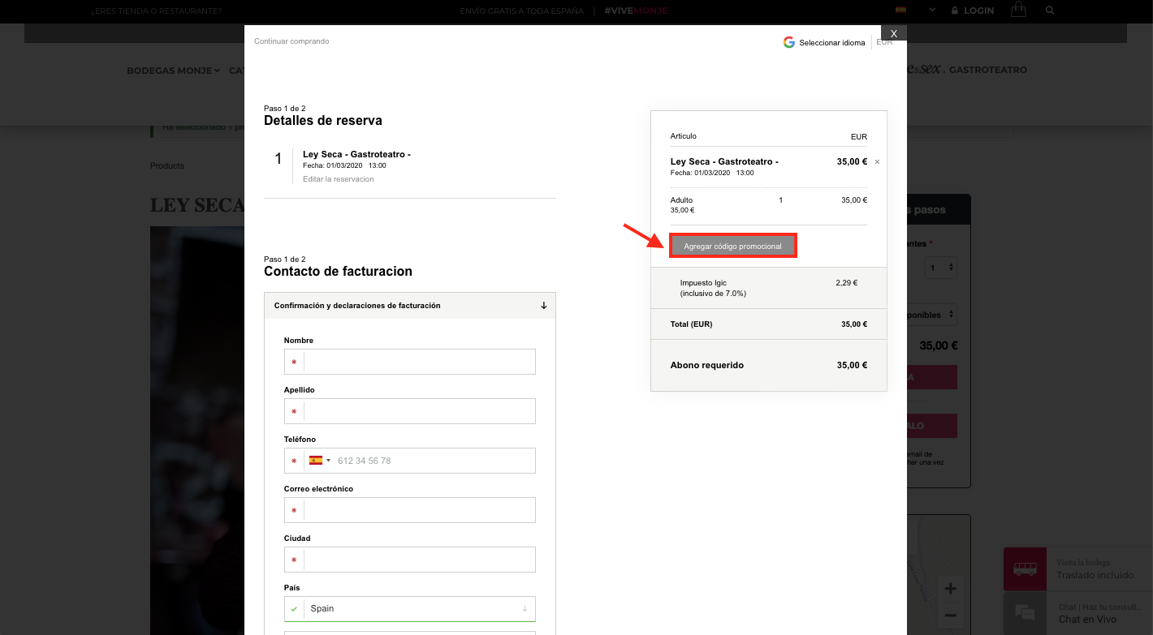Click Editar la reservacion link

tap(339, 179)
